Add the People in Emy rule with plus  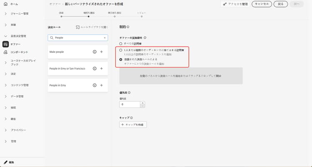click(x=102, y=85)
